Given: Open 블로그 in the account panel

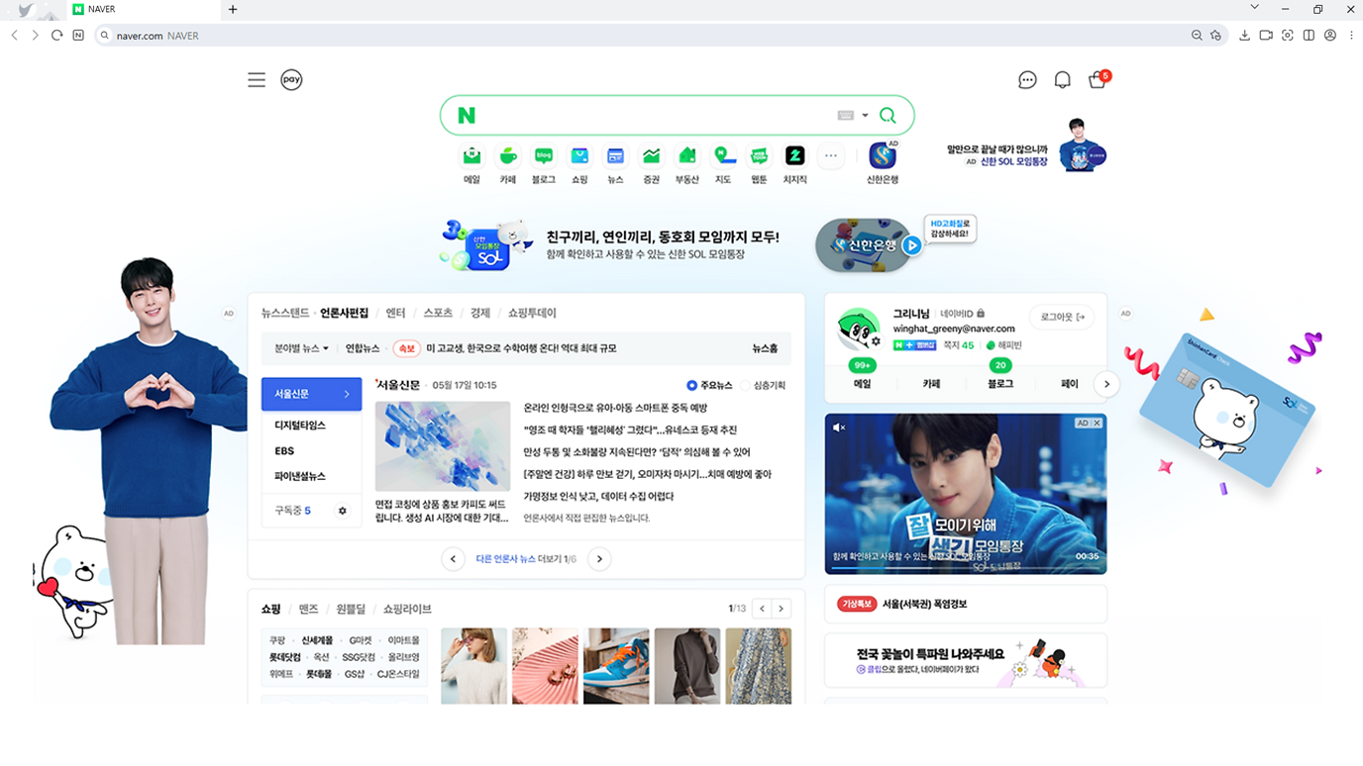Looking at the screenshot, I should tap(1000, 384).
